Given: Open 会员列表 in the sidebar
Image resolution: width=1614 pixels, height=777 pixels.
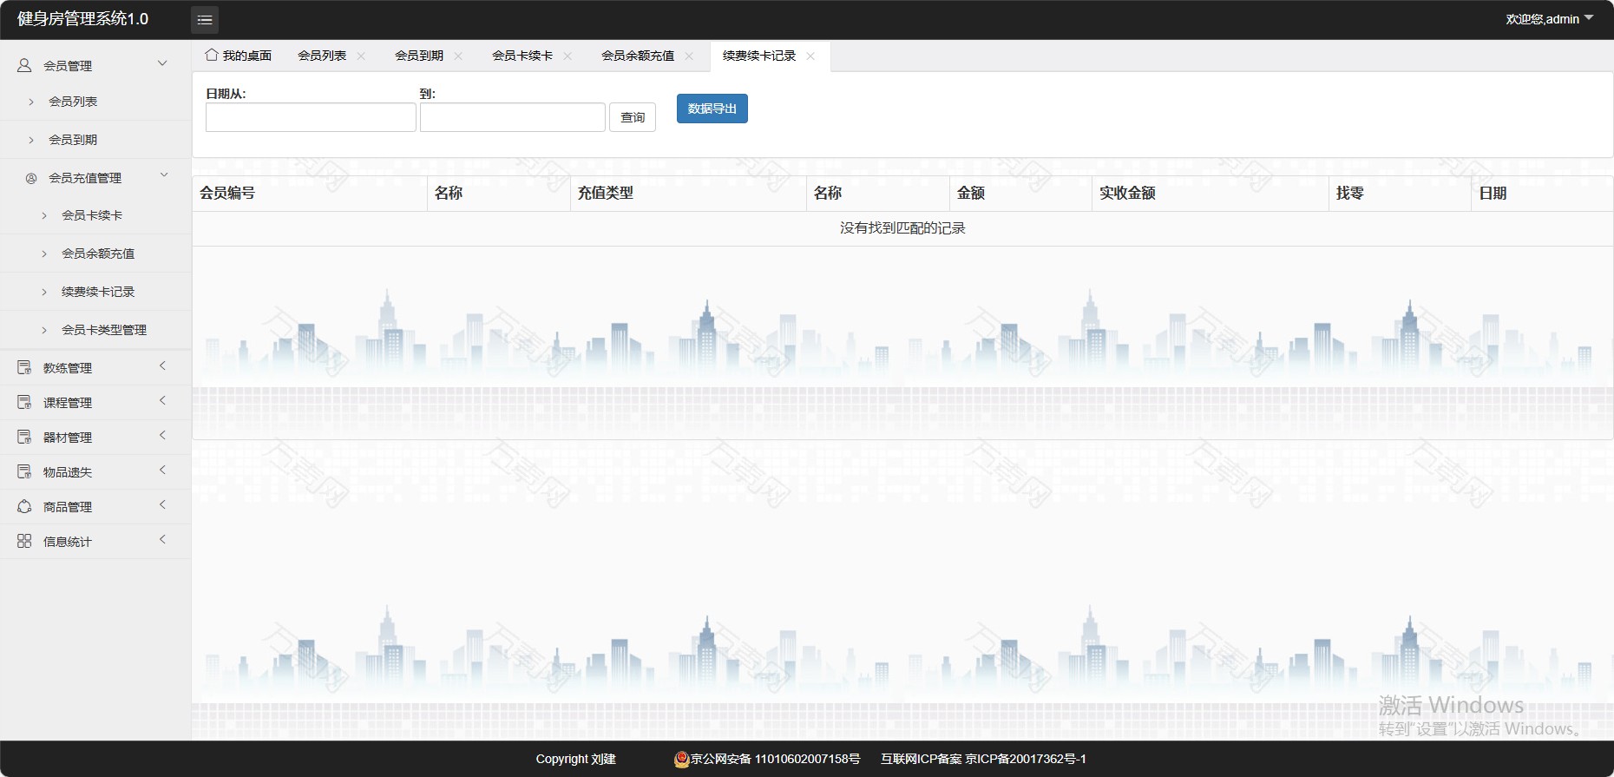Looking at the screenshot, I should click(x=73, y=102).
